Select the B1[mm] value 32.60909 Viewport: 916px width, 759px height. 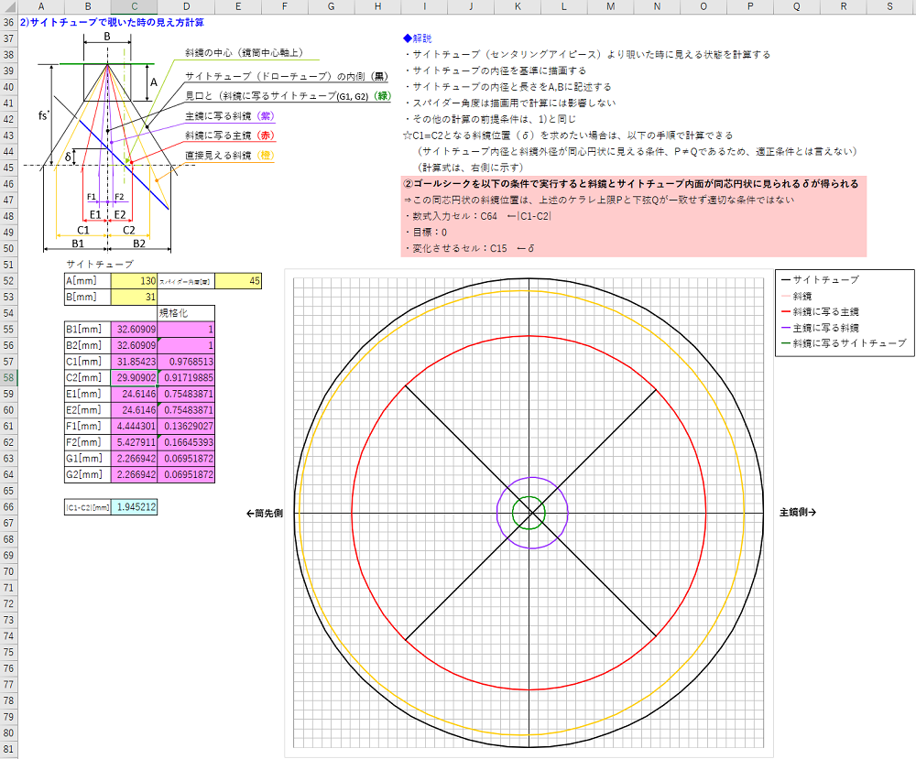point(134,330)
